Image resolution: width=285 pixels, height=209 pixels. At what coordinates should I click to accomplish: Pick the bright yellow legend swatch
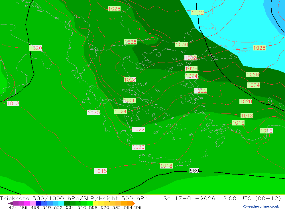point(95,203)
